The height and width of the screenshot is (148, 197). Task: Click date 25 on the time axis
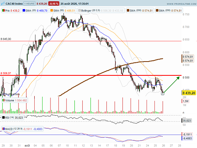click(x=155, y=146)
